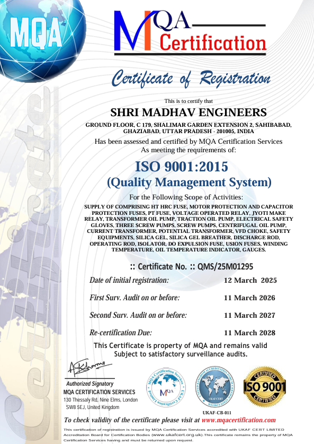The image size is (314, 444).
Task: Click 'Second Surv. Audit on or before:' label
Action: pos(138,315)
